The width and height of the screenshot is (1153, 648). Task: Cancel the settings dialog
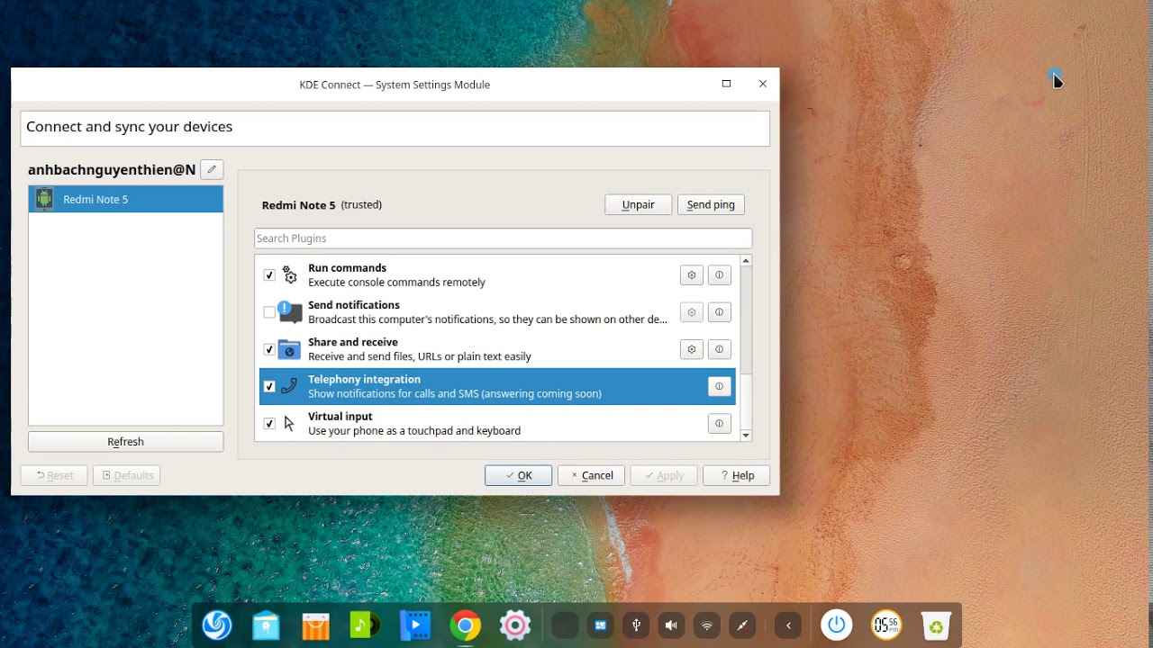pyautogui.click(x=591, y=475)
